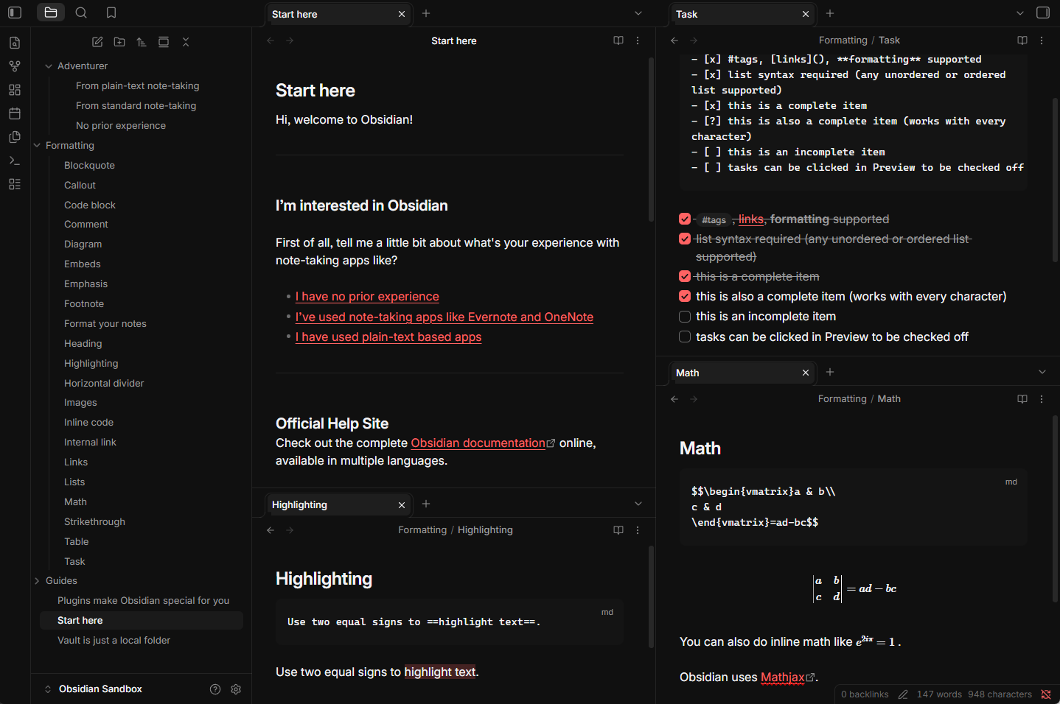Open the Obsidian Sandbox vault switcher

coord(94,689)
